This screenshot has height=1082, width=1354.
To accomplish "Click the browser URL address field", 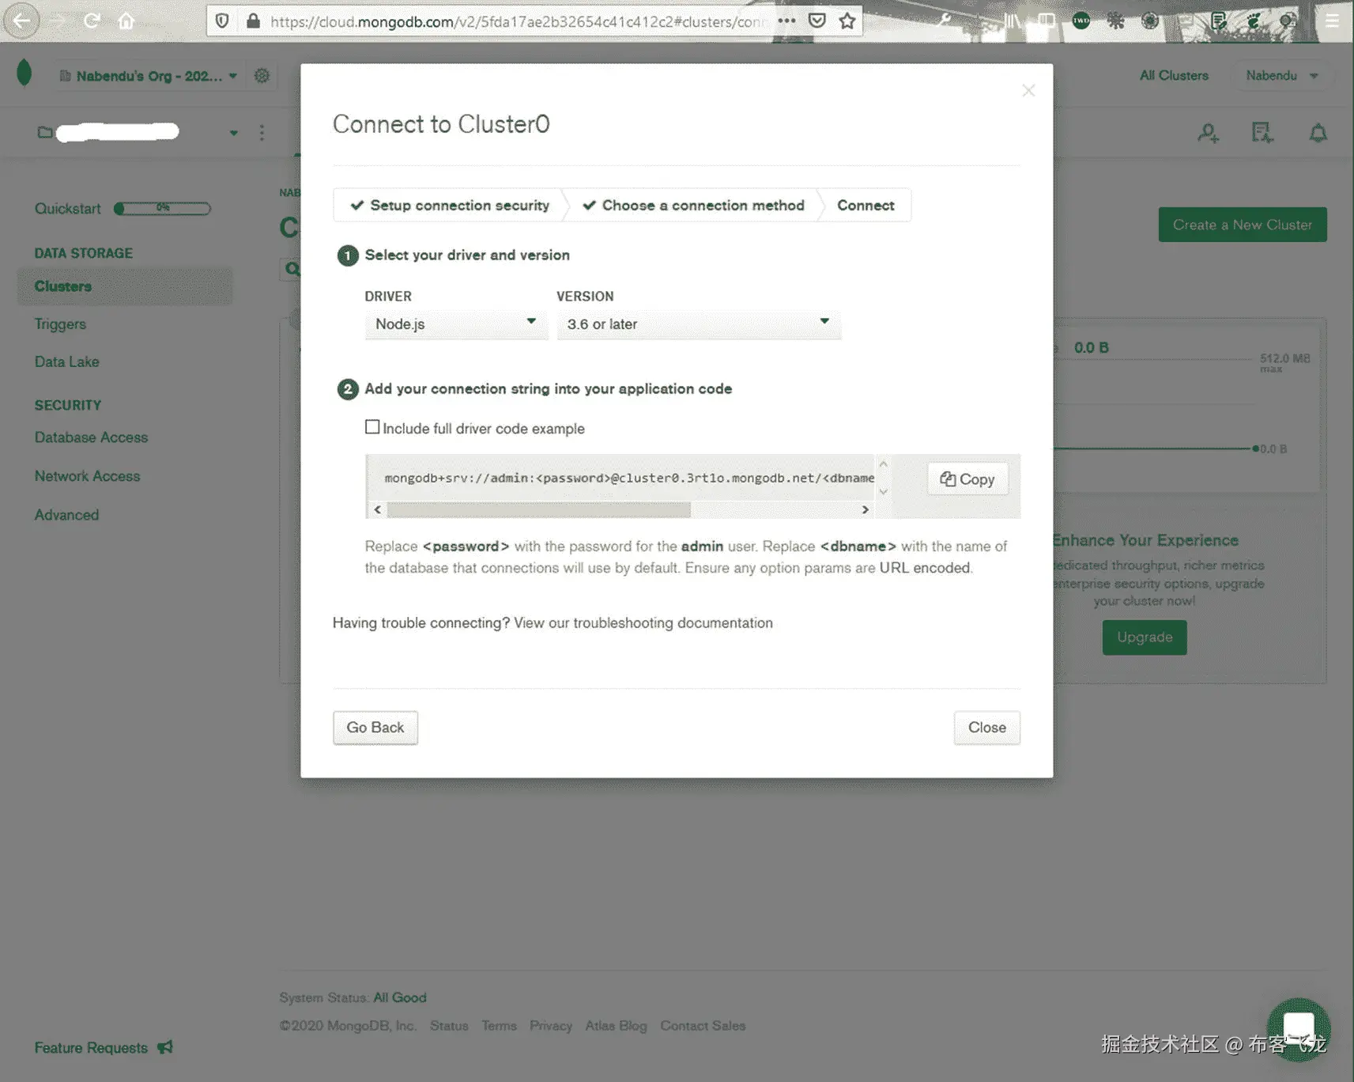I will [518, 21].
